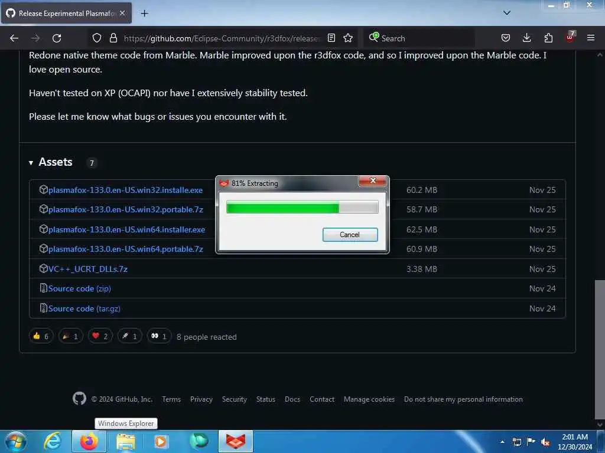Viewport: 605px width, 453px height.
Task: Open the extensions puzzle icon
Action: pyautogui.click(x=548, y=38)
